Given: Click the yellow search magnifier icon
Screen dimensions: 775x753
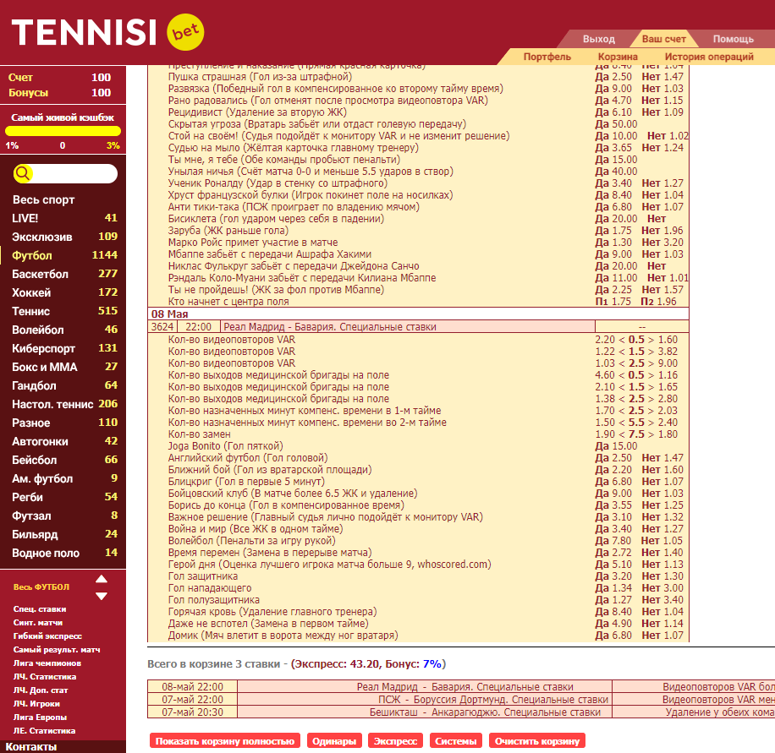Looking at the screenshot, I should (23, 173).
